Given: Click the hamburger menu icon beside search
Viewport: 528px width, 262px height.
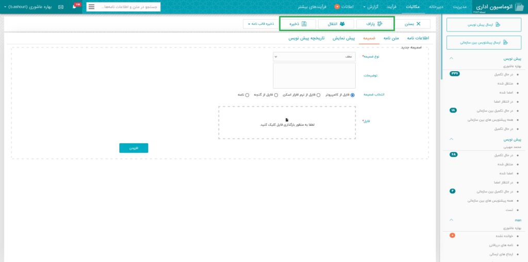Looking at the screenshot, I should point(91,7).
